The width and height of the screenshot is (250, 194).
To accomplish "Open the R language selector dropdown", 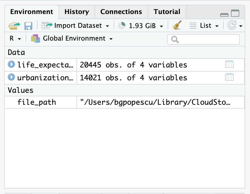I will point(15,39).
